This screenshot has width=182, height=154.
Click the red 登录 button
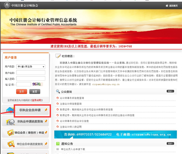tap(22, 92)
